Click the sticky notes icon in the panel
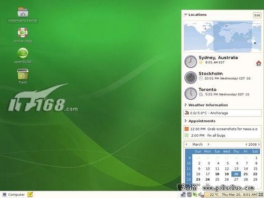The image size is (264, 198). [x=30, y=194]
